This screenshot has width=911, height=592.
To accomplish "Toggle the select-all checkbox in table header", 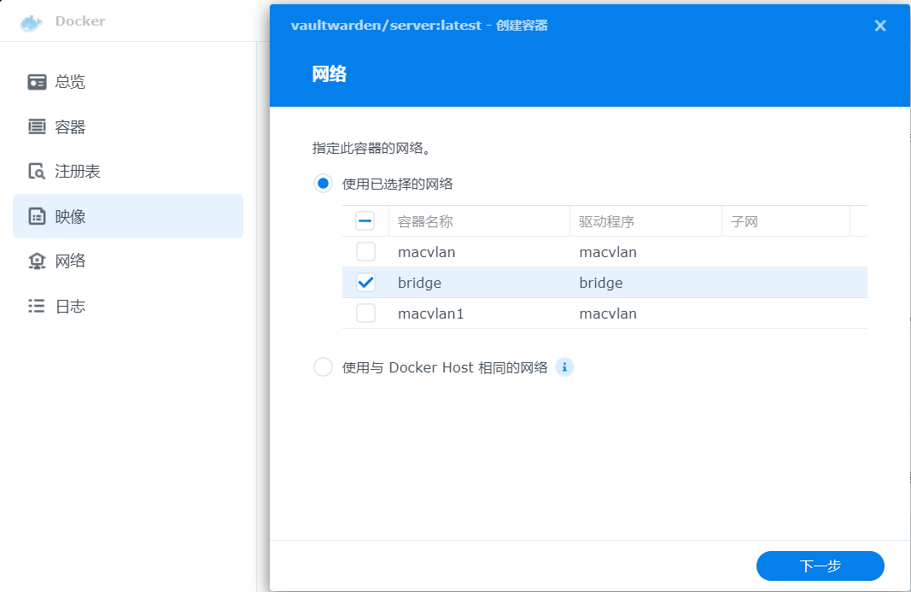I will 365,221.
